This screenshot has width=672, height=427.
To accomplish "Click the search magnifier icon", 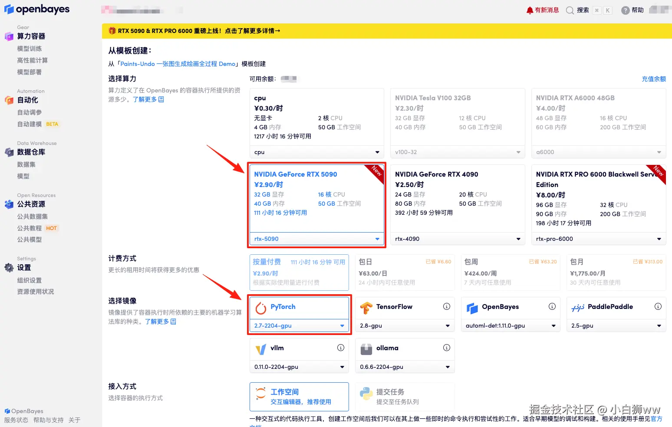I will click(x=570, y=10).
